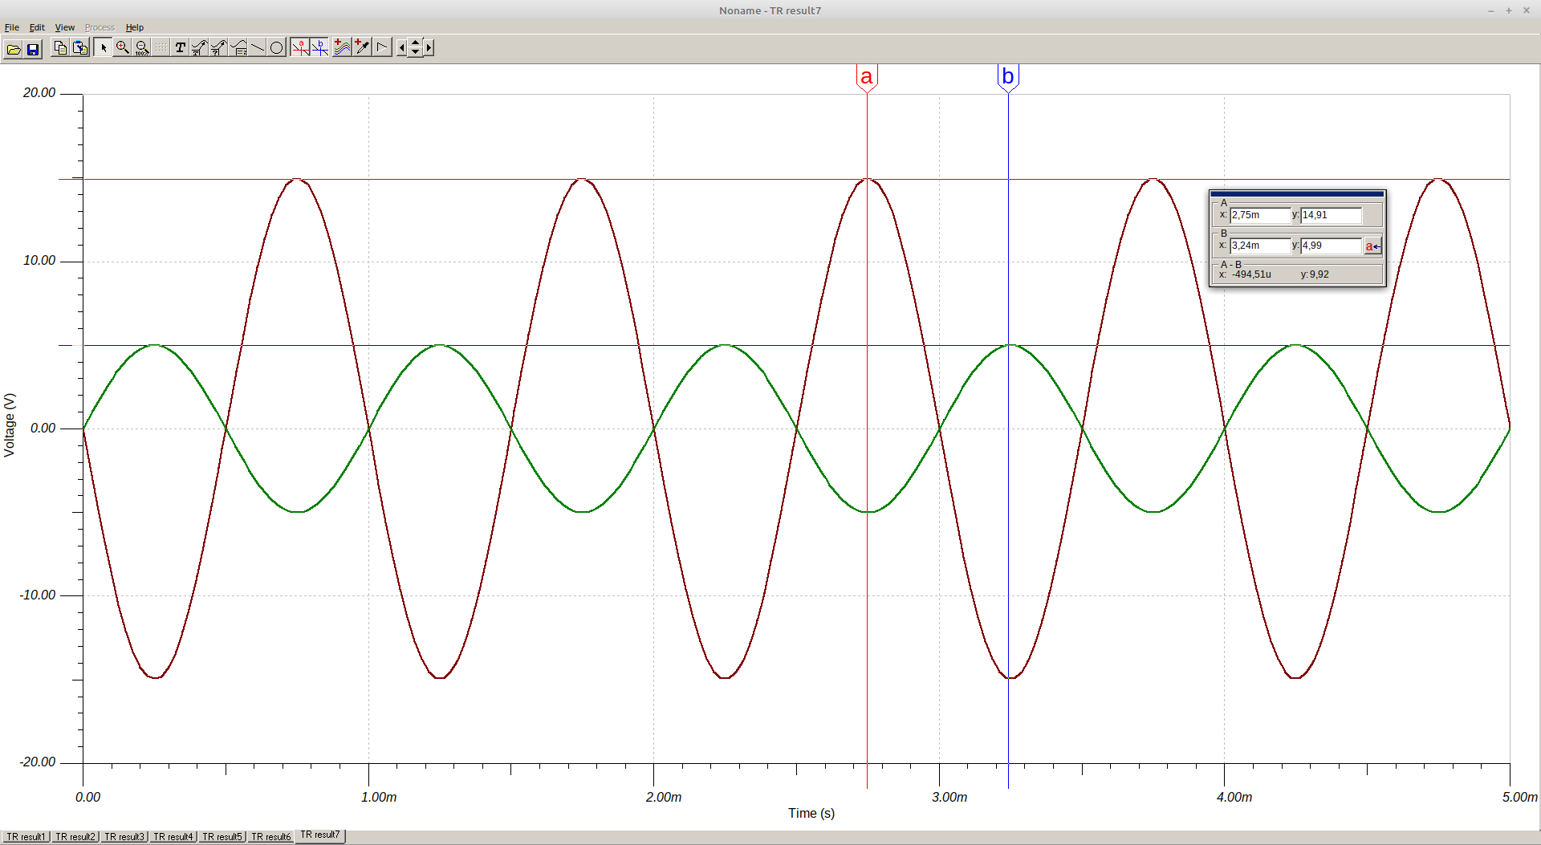Save the diagram with the floppy icon
The height and width of the screenshot is (845, 1541).
click(x=33, y=49)
